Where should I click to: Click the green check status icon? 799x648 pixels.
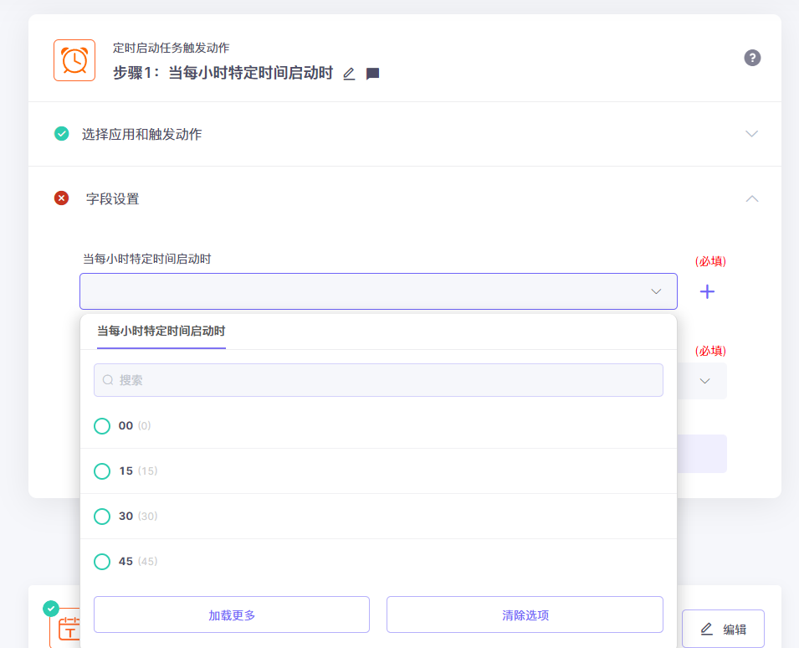click(x=61, y=133)
